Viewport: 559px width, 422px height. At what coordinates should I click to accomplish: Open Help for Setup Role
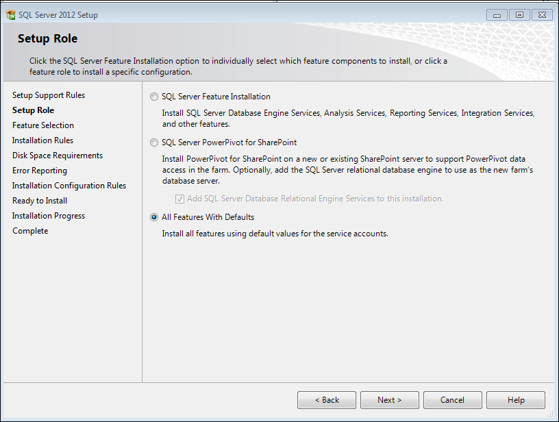click(x=516, y=400)
